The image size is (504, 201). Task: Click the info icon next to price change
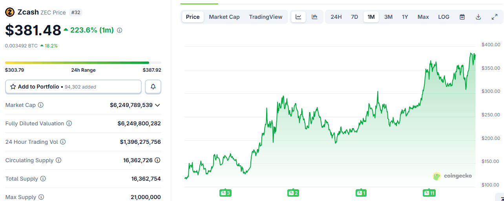click(120, 30)
